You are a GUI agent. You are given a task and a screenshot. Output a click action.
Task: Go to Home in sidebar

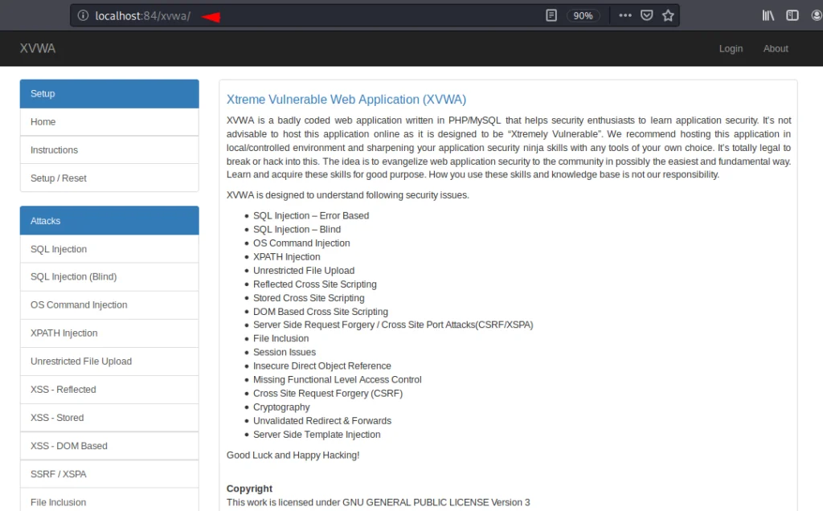pos(109,121)
